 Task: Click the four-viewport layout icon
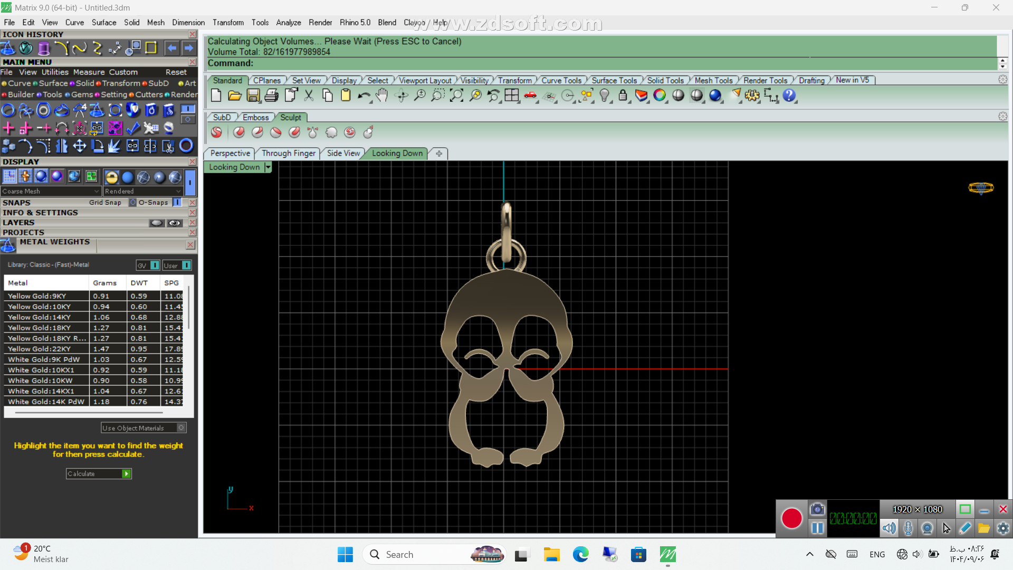pyautogui.click(x=511, y=96)
